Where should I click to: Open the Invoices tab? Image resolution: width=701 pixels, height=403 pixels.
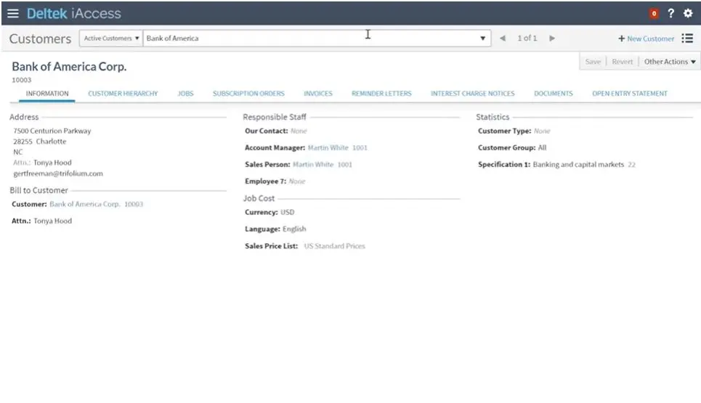[x=317, y=94]
